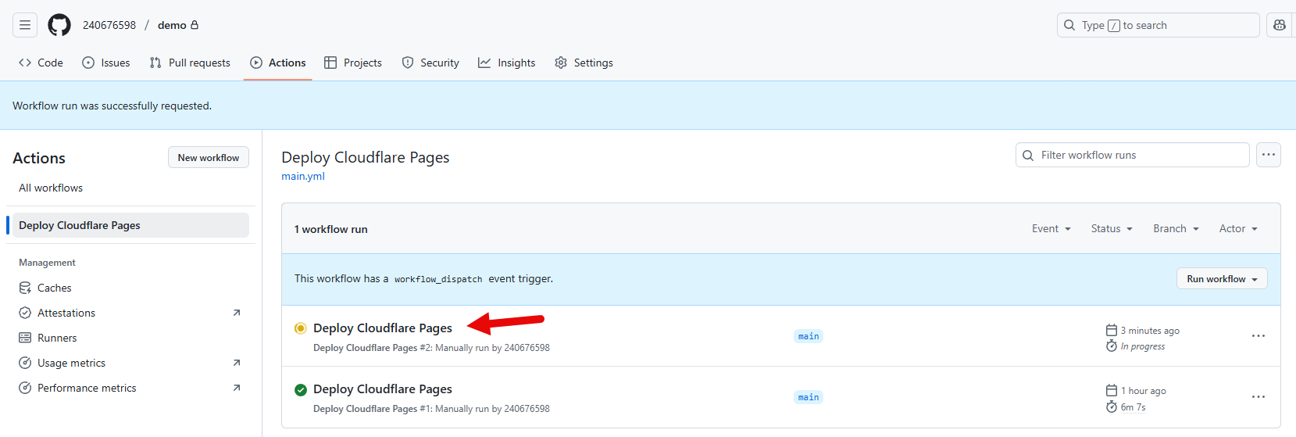
Task: Switch to the Projects tab
Action: (353, 63)
